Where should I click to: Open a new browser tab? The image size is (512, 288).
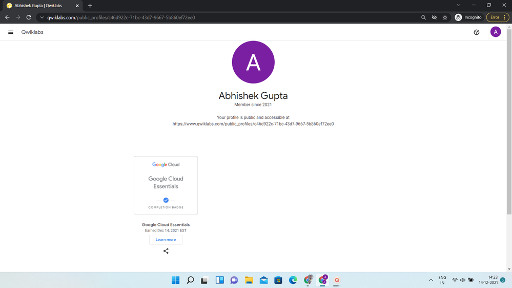click(90, 6)
